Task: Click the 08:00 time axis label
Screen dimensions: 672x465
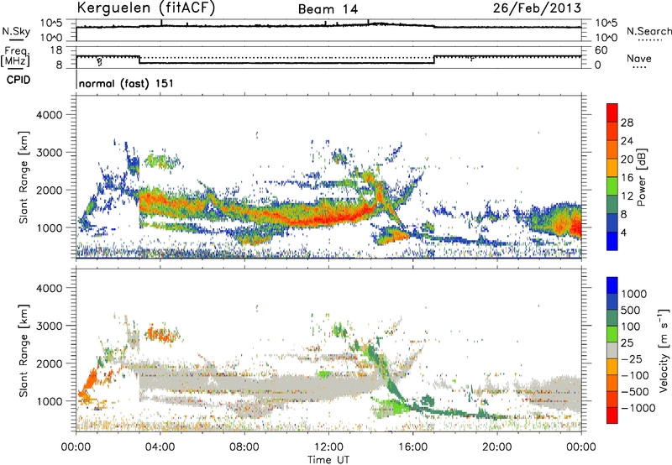Action: click(244, 447)
